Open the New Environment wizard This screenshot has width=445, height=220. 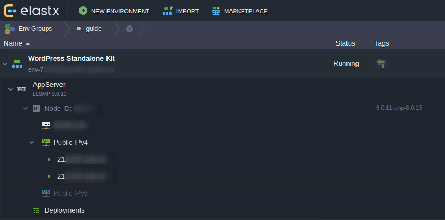tap(114, 11)
